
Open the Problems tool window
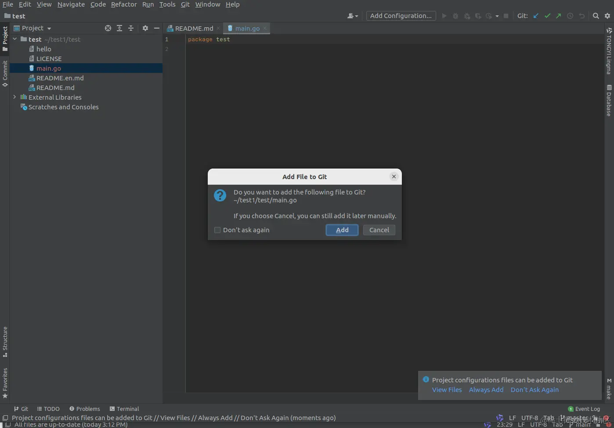(85, 409)
